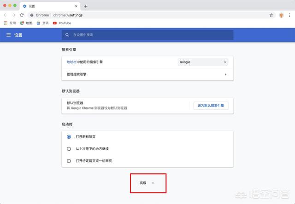The height and width of the screenshot is (204, 295).
Task: Select 从上次停下的地方继续 radio option
Action: (x=69, y=149)
